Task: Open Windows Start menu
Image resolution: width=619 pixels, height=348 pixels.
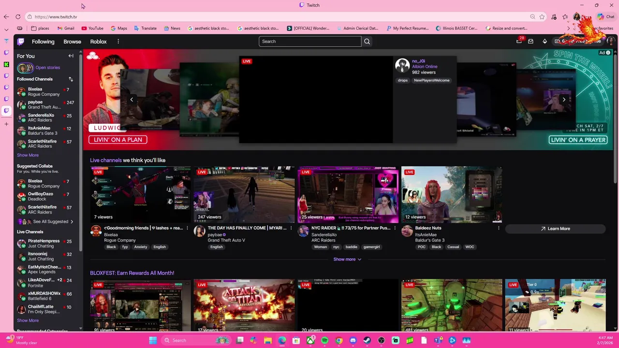Action: tap(153, 340)
